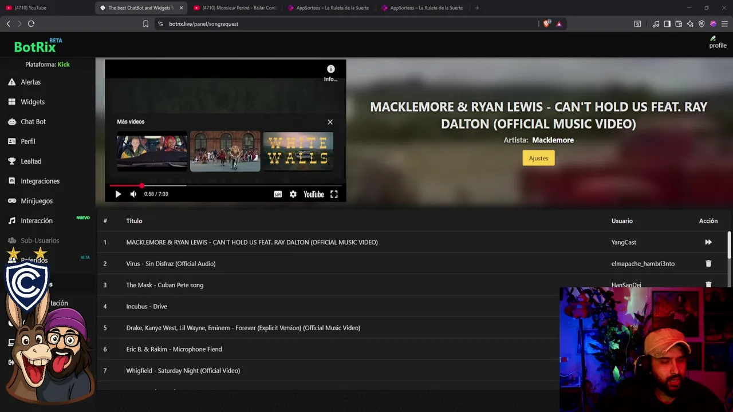
Task: Open the video player settings gear
Action: (x=293, y=194)
